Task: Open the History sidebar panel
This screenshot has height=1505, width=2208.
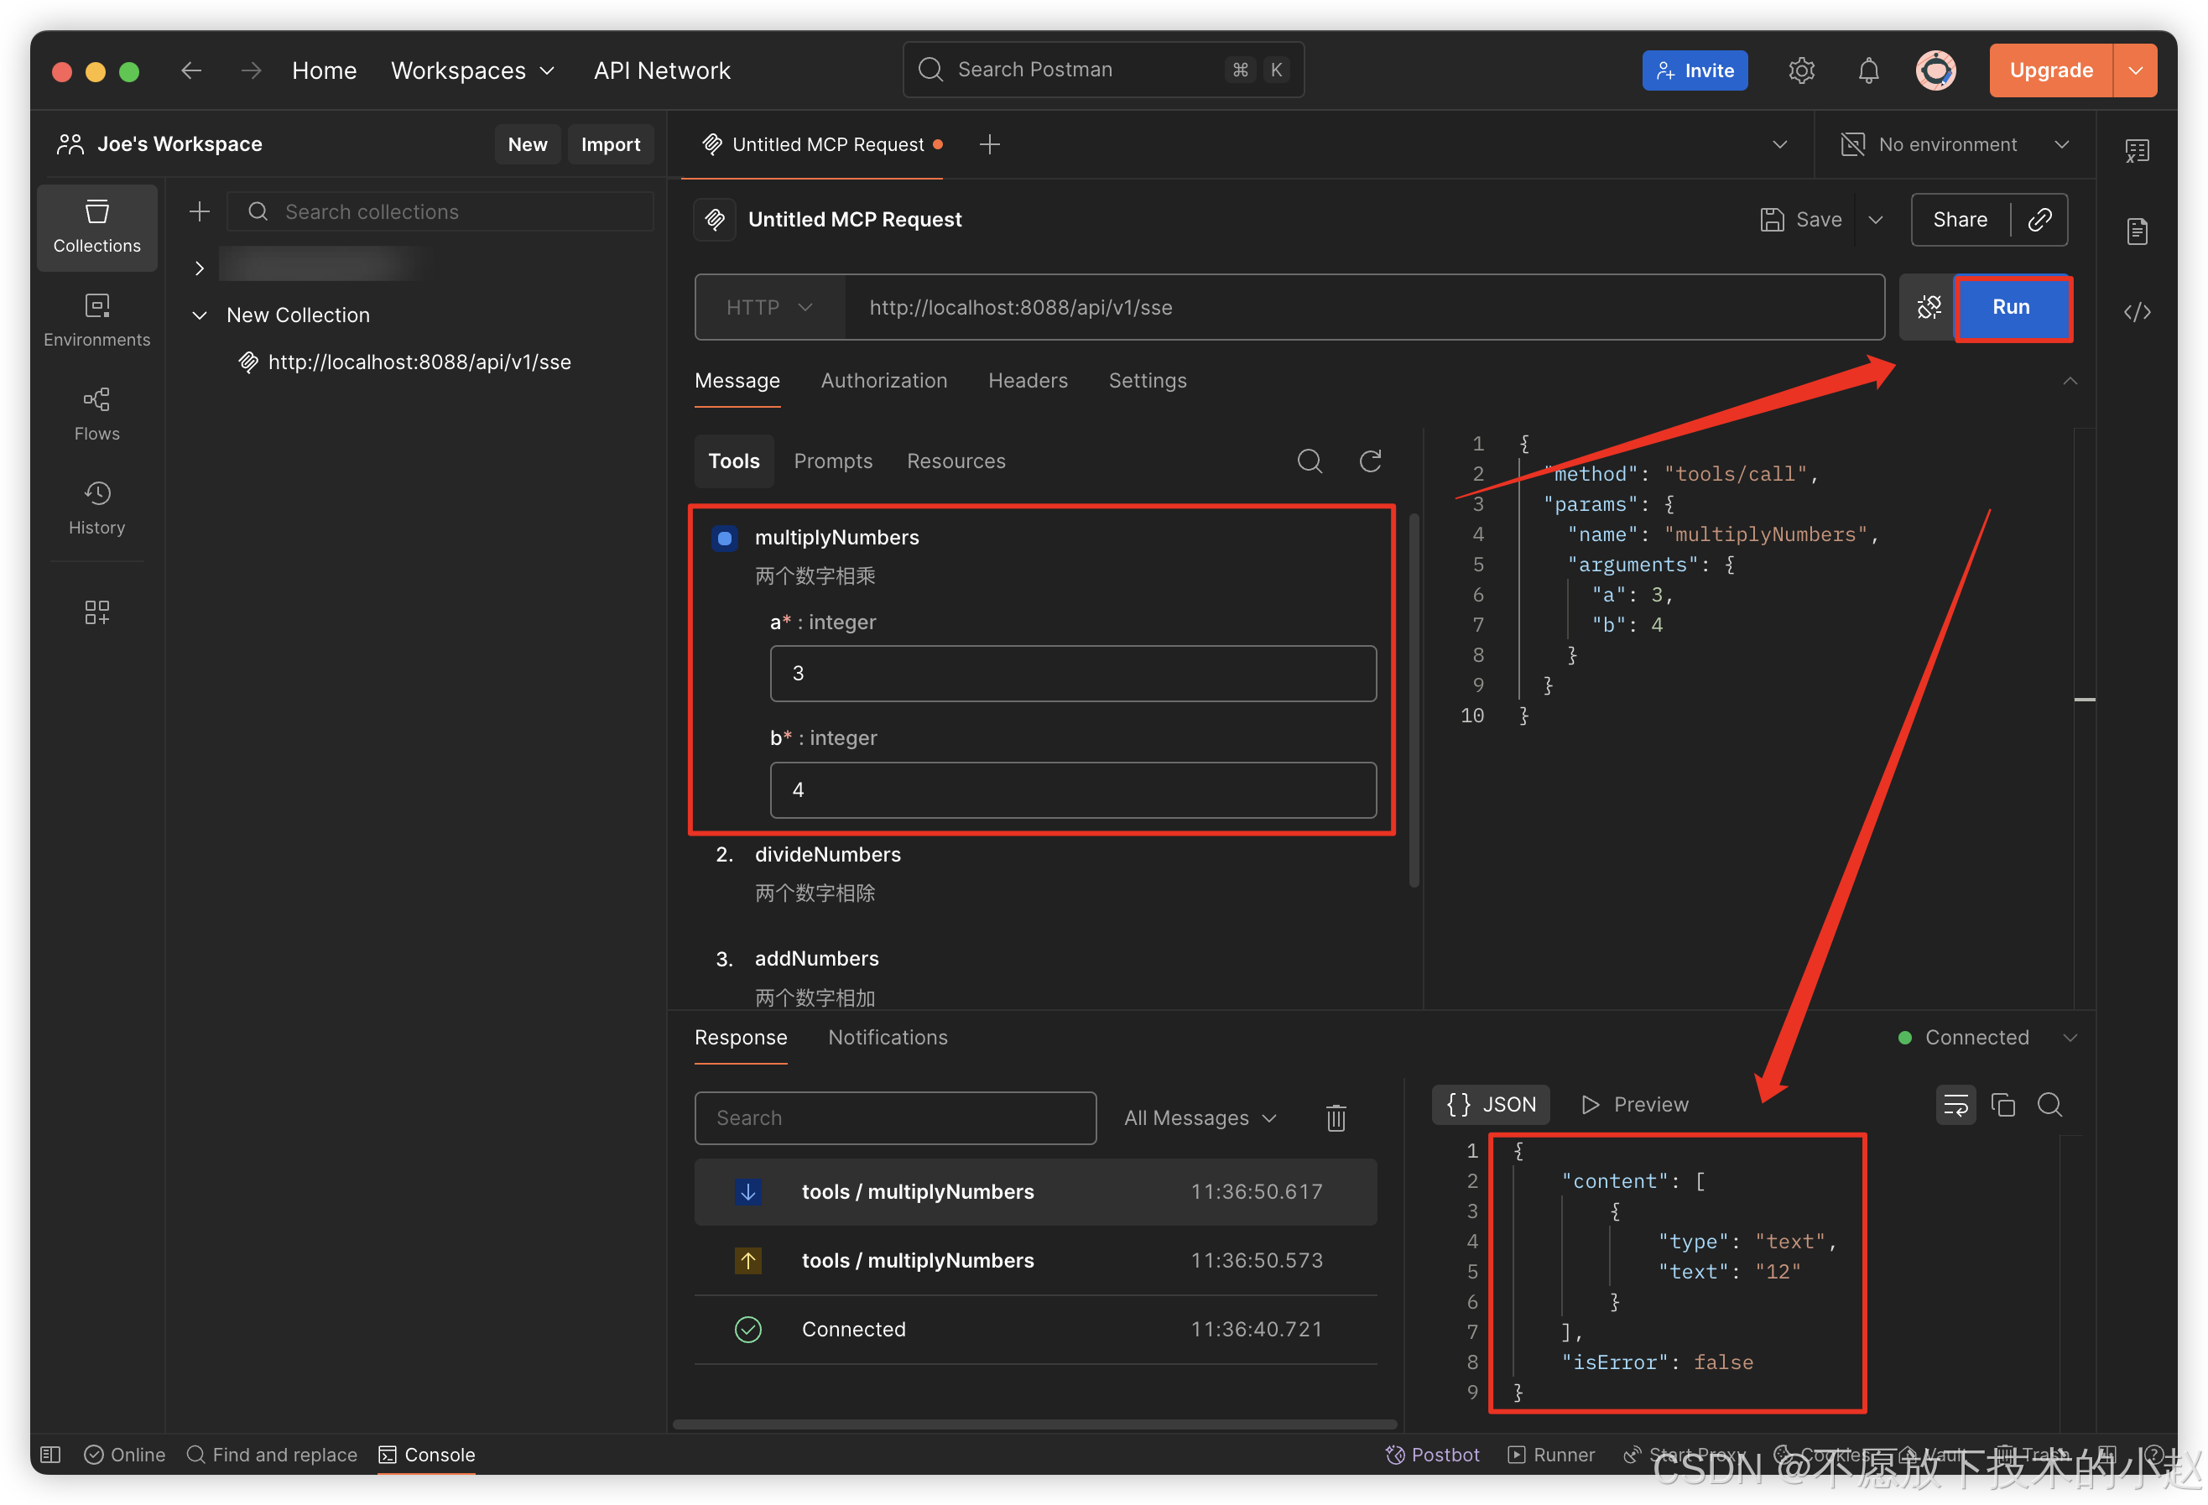Action: [97, 508]
